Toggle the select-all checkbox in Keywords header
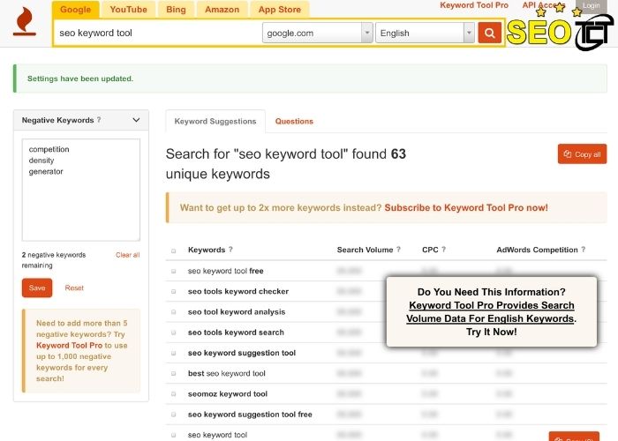The height and width of the screenshot is (441, 618). tap(173, 250)
